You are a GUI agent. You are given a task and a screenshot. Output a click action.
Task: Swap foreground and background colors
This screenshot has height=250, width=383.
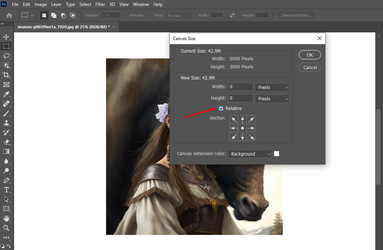click(9, 246)
